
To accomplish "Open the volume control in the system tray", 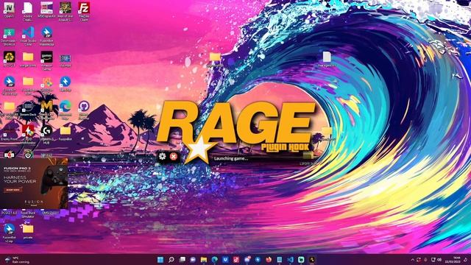I will 439,260.
